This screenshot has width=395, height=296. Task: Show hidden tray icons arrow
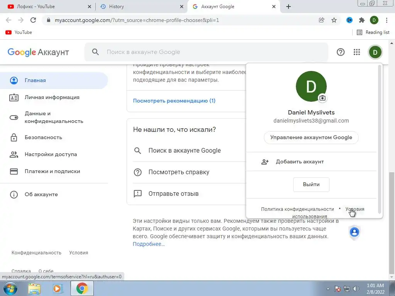tap(328, 289)
